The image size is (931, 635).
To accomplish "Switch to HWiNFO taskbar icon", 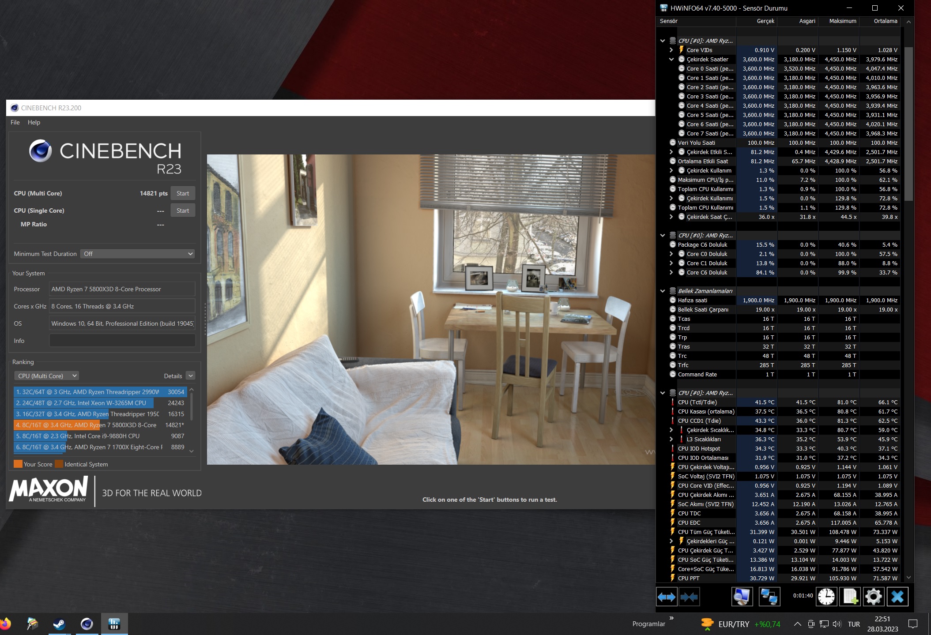I will 114,624.
